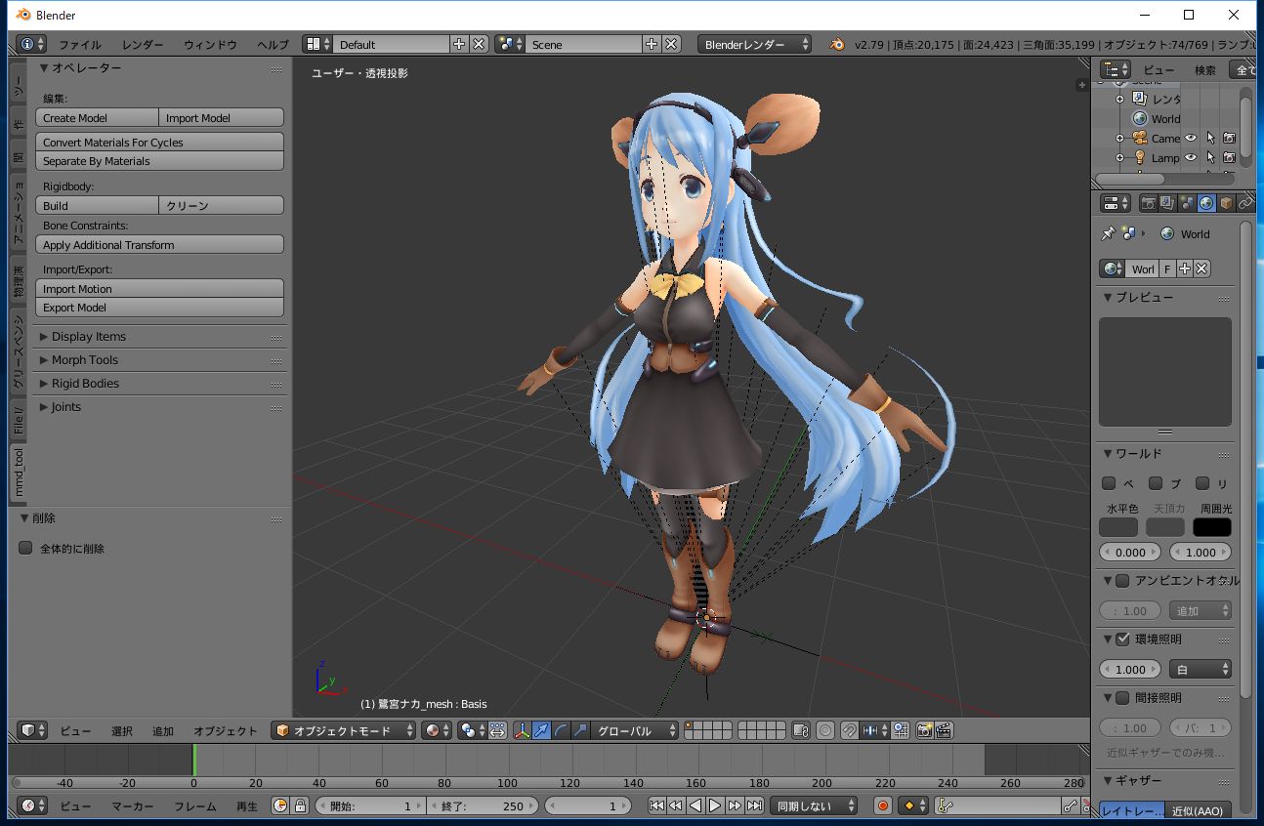Image resolution: width=1264 pixels, height=826 pixels.
Task: Open the レンダー menu
Action: [143, 44]
